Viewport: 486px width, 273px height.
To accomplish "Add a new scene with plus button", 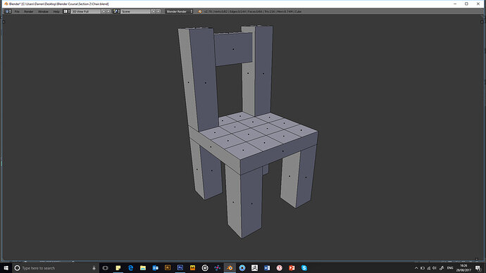I will point(154,11).
